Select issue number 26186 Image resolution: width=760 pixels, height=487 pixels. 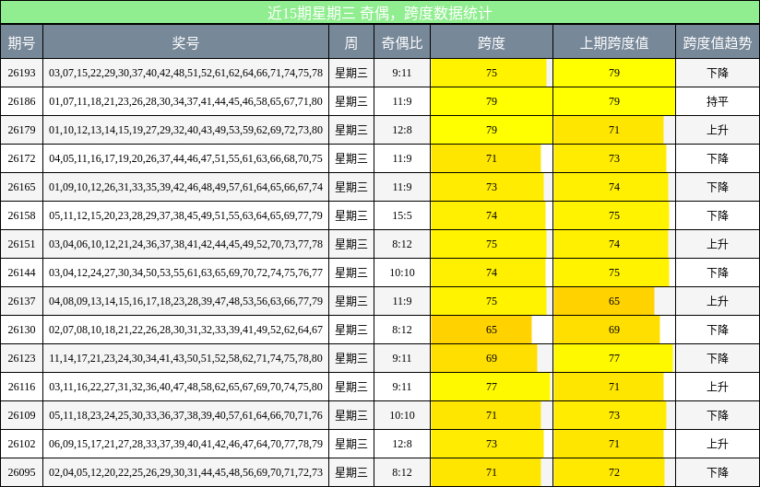point(22,101)
